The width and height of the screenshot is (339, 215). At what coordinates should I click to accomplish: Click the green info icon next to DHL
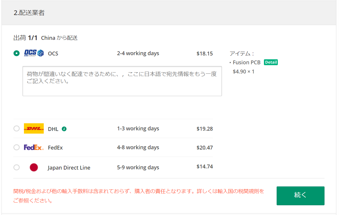[x=65, y=129]
